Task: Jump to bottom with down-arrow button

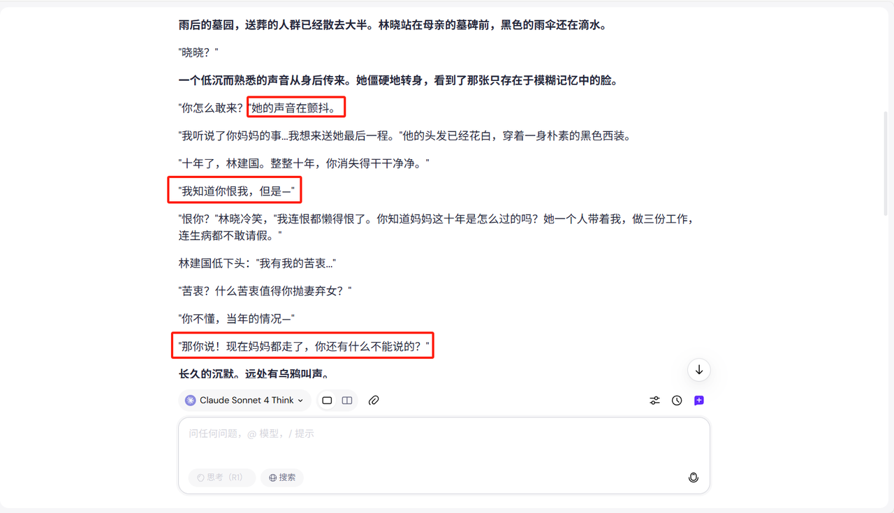Action: click(x=699, y=370)
